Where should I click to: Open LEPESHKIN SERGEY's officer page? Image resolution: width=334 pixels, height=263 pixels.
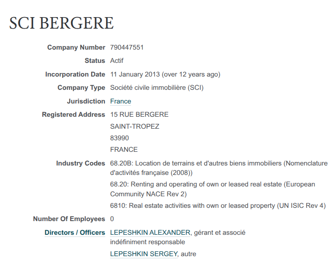(143, 254)
